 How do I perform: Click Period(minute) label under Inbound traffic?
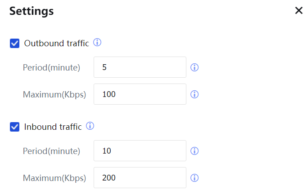coord(51,151)
